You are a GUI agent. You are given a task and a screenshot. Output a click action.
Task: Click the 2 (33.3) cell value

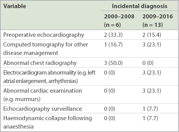click(x=113, y=35)
